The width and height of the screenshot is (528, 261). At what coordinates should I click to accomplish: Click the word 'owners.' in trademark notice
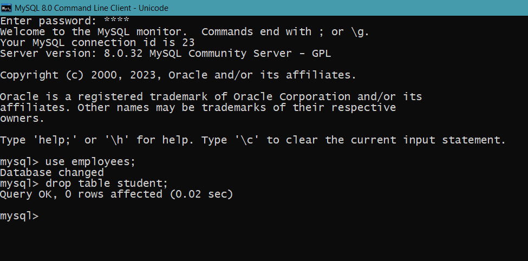[x=22, y=119]
